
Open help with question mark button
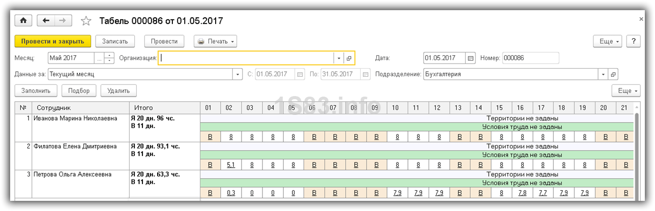633,41
